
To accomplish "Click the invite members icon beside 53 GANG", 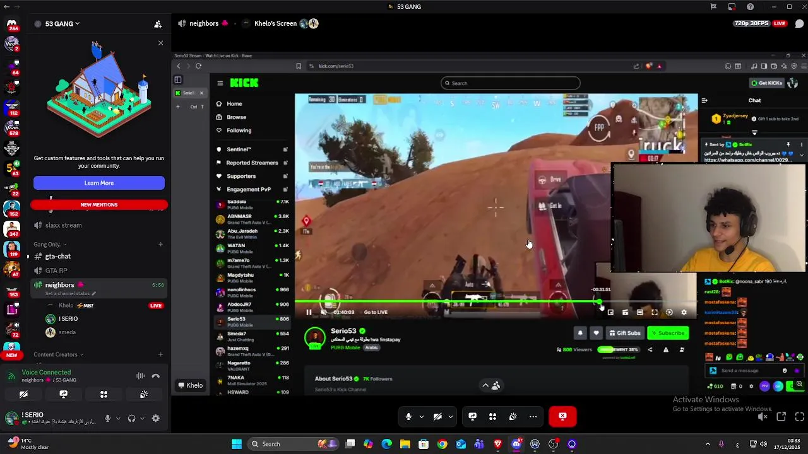I will (158, 24).
